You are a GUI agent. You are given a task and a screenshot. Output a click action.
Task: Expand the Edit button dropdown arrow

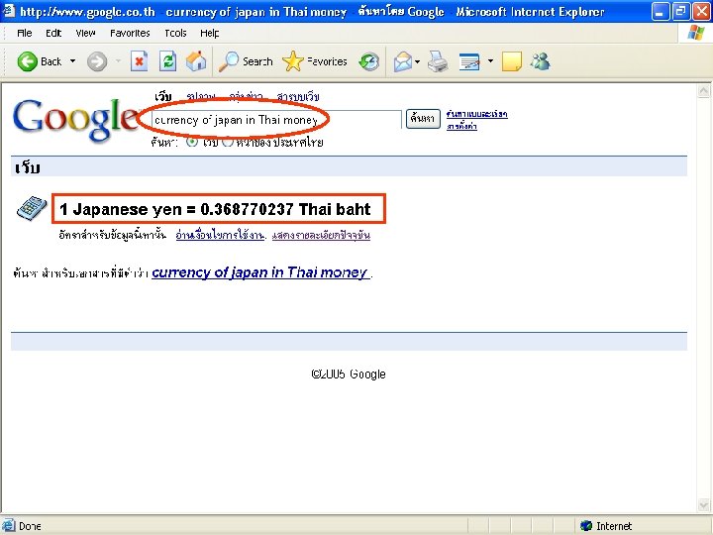tap(490, 61)
